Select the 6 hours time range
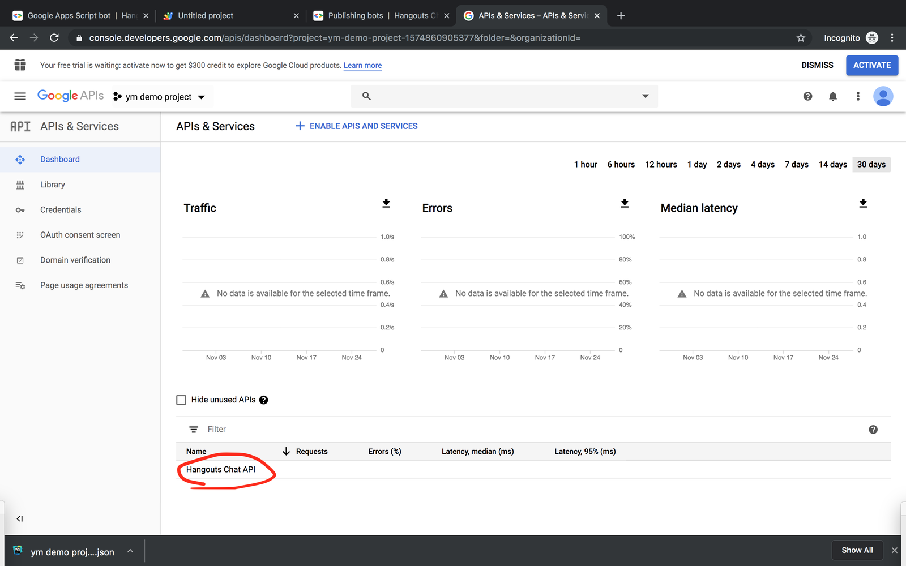The height and width of the screenshot is (566, 906). [621, 165]
